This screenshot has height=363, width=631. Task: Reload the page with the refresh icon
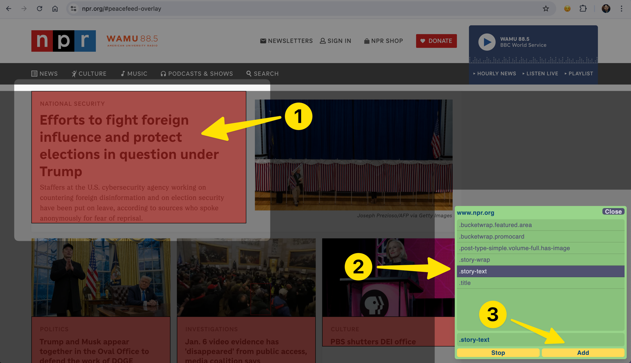[x=39, y=9]
